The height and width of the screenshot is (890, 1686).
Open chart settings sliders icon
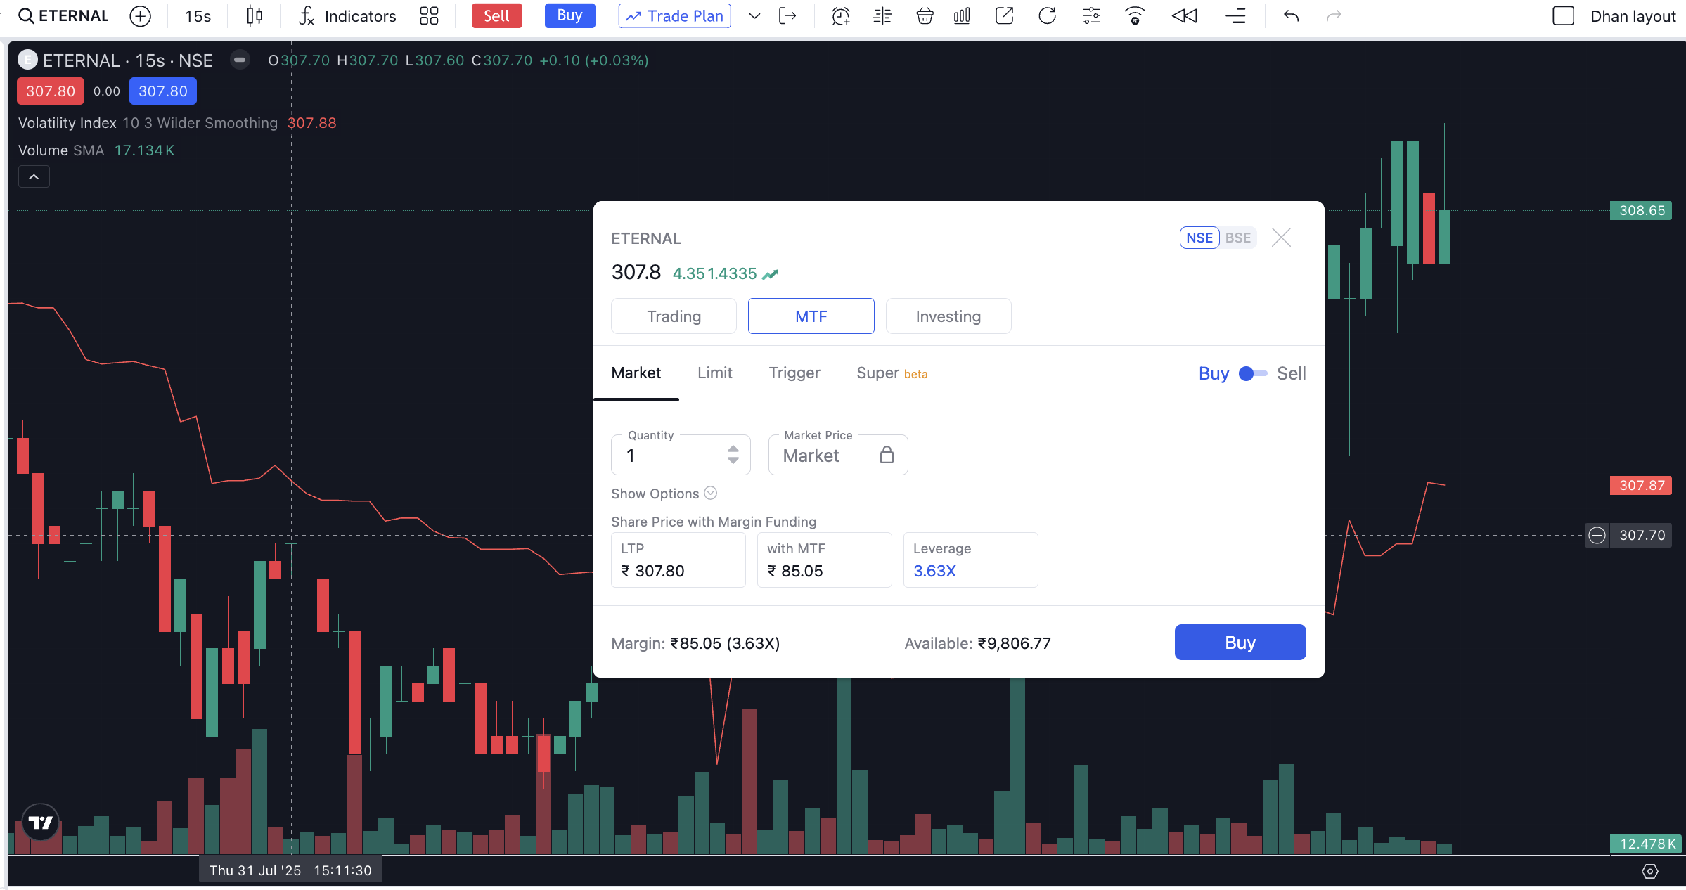(1091, 16)
